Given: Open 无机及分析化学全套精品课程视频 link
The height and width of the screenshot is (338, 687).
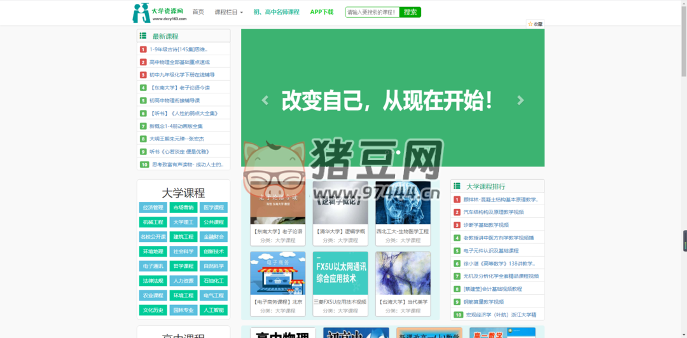Looking at the screenshot, I should 501,276.
